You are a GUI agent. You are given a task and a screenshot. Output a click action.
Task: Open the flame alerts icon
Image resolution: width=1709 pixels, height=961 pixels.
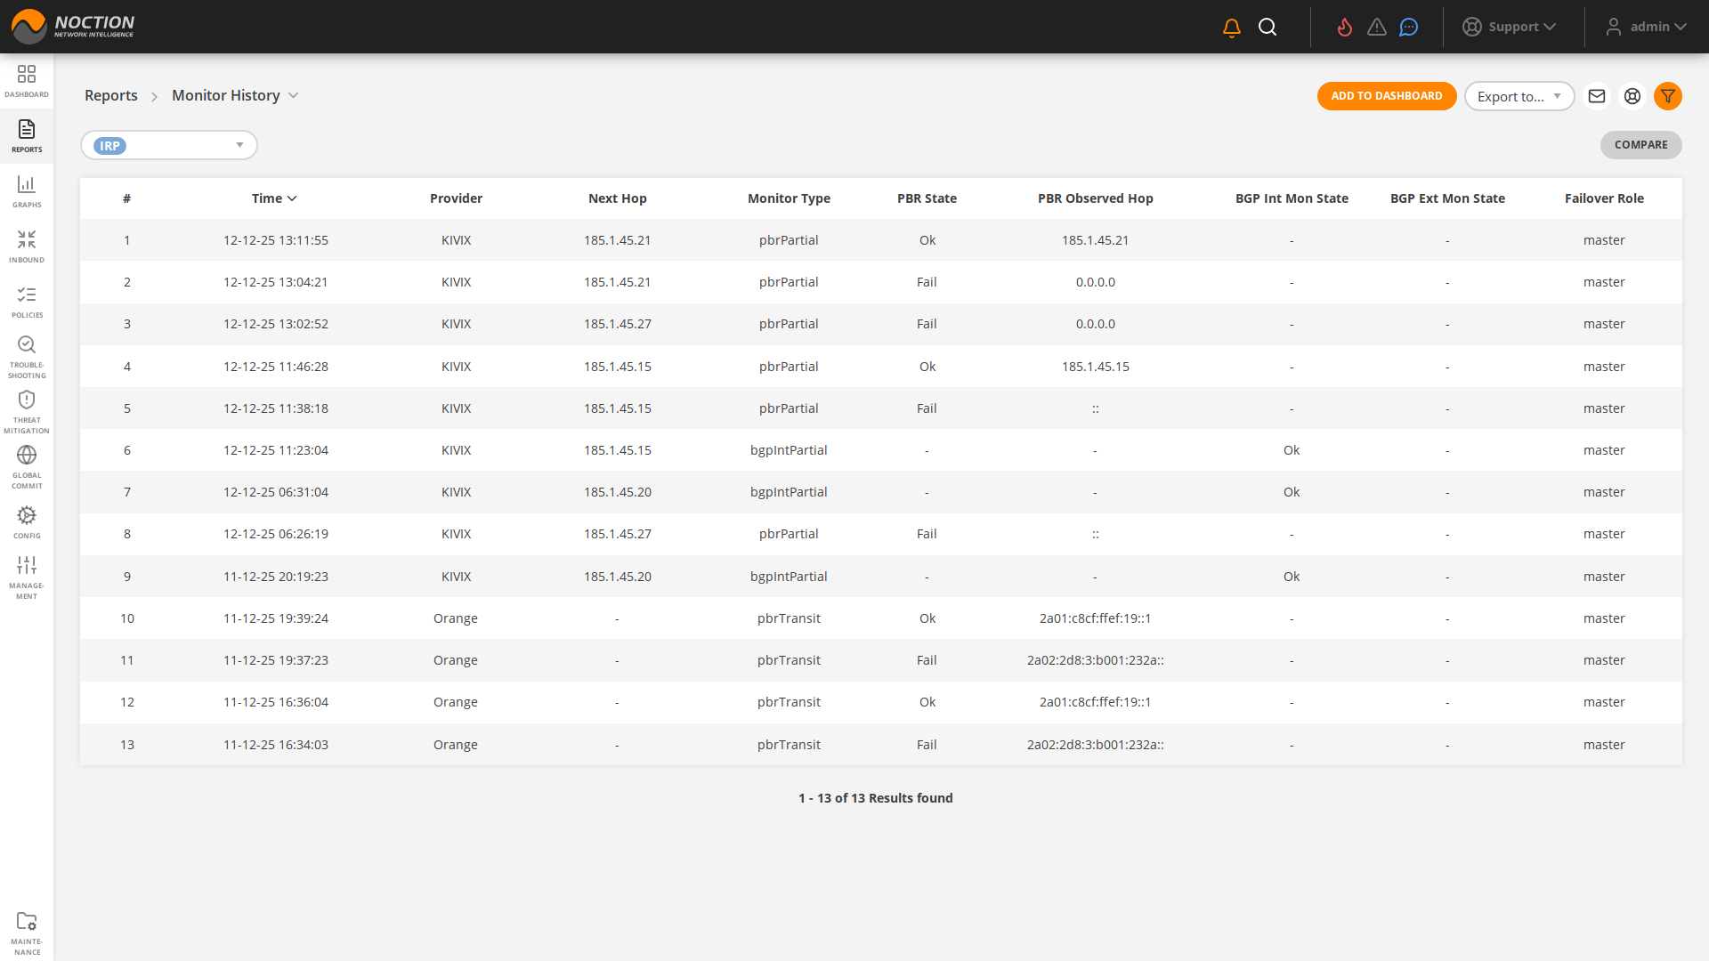tap(1345, 28)
